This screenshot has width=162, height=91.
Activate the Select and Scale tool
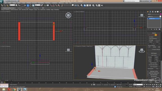coord(33,5)
